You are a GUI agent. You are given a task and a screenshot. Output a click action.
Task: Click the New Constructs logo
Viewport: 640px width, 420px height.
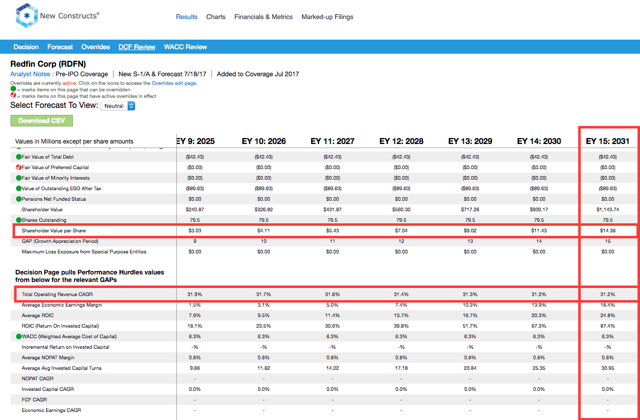point(57,16)
